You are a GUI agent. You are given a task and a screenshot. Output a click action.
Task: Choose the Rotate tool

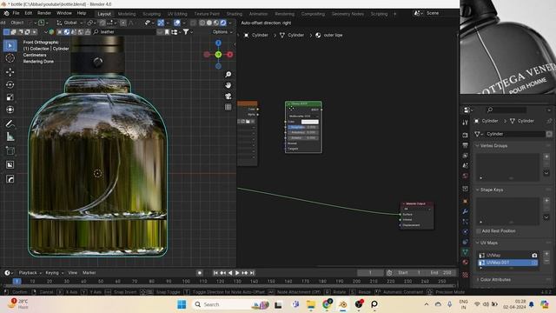[10, 84]
